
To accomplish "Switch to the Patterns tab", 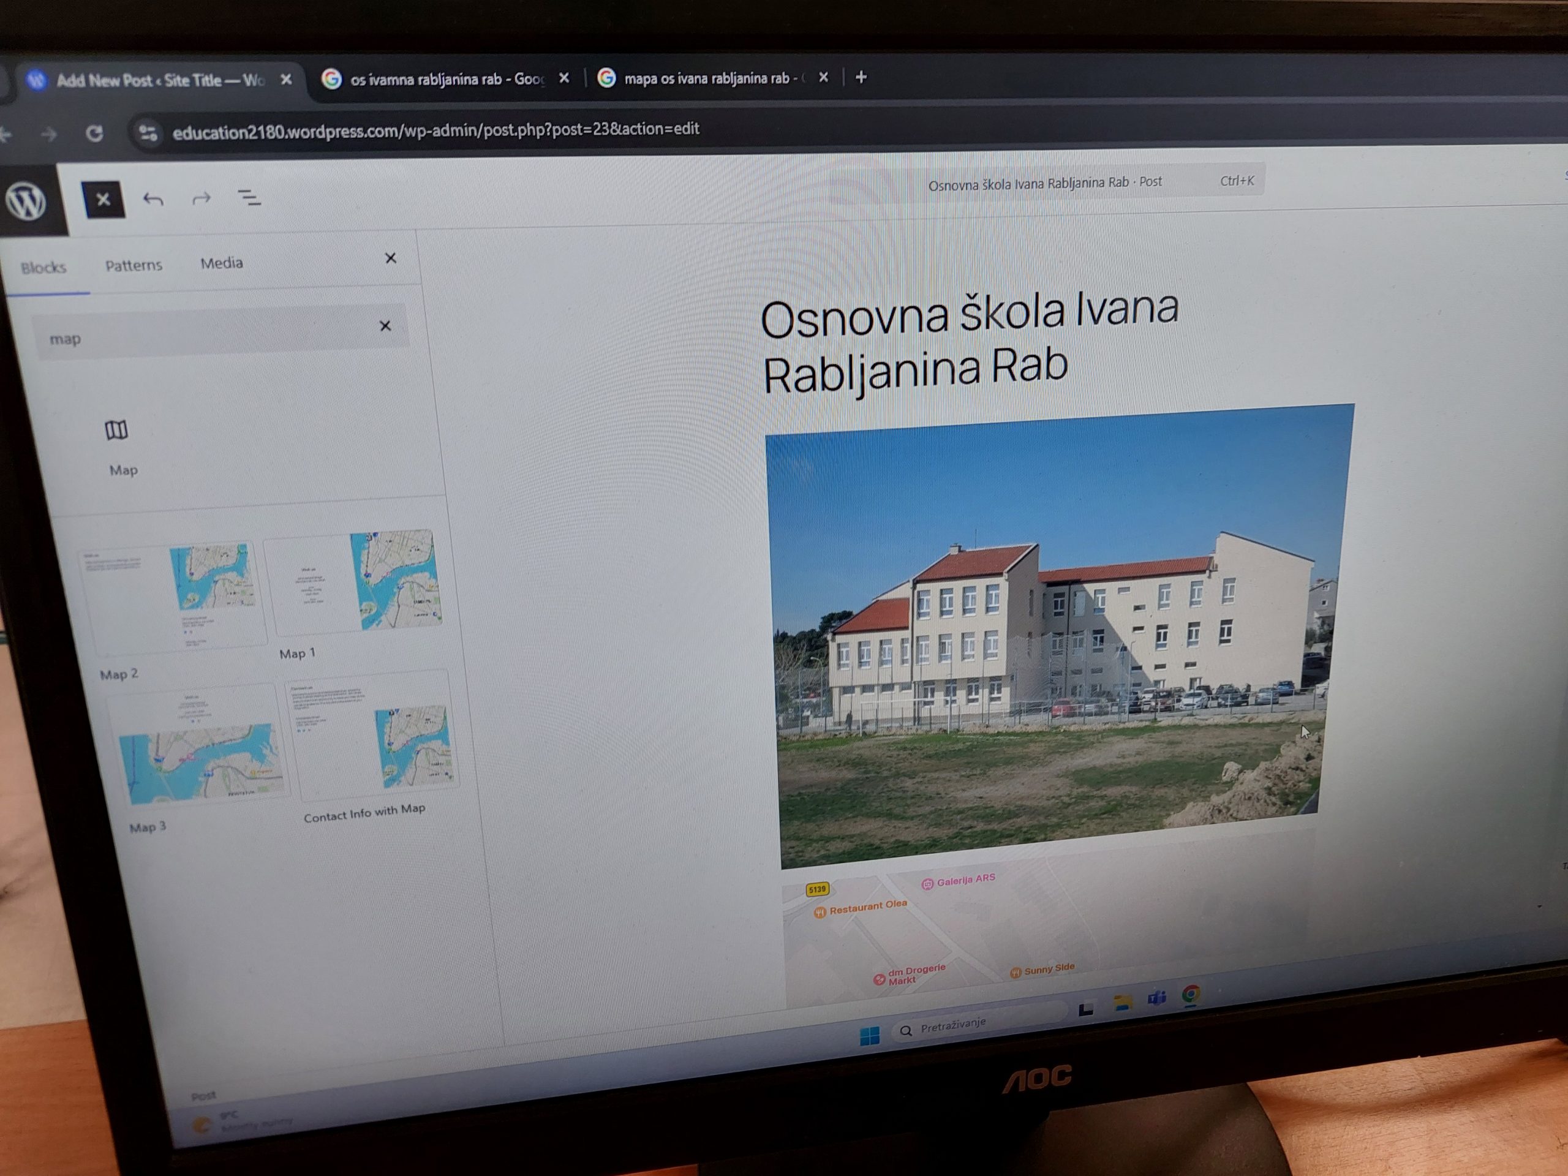I will (134, 266).
